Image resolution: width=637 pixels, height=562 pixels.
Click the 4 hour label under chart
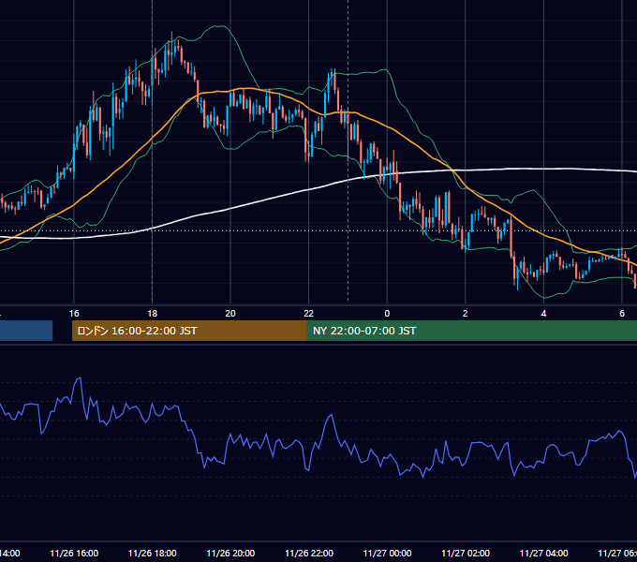543,314
